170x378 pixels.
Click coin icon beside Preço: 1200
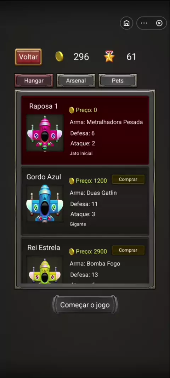coord(72,181)
